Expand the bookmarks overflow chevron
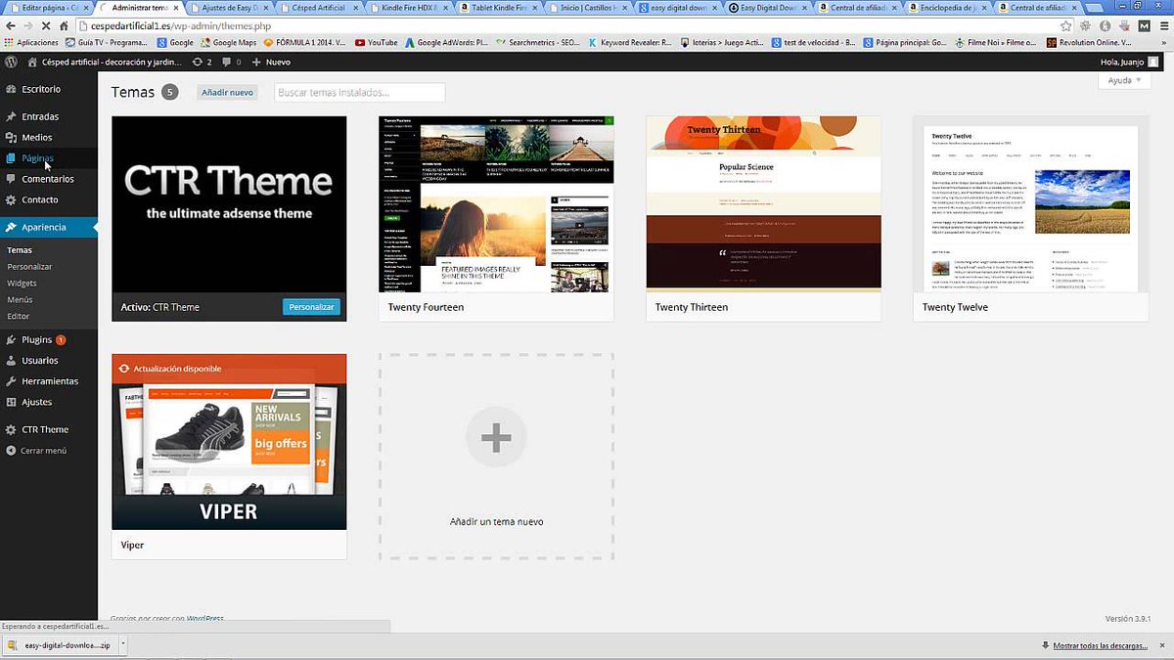This screenshot has width=1174, height=660. click(1164, 43)
